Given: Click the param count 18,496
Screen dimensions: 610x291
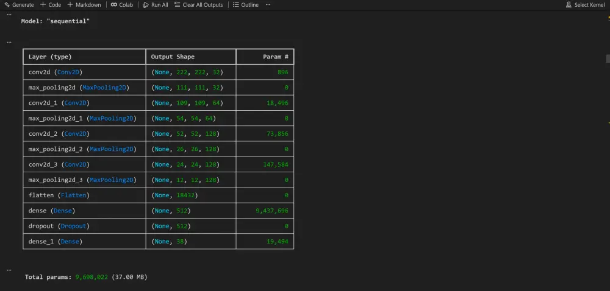Looking at the screenshot, I should click(x=278, y=103).
